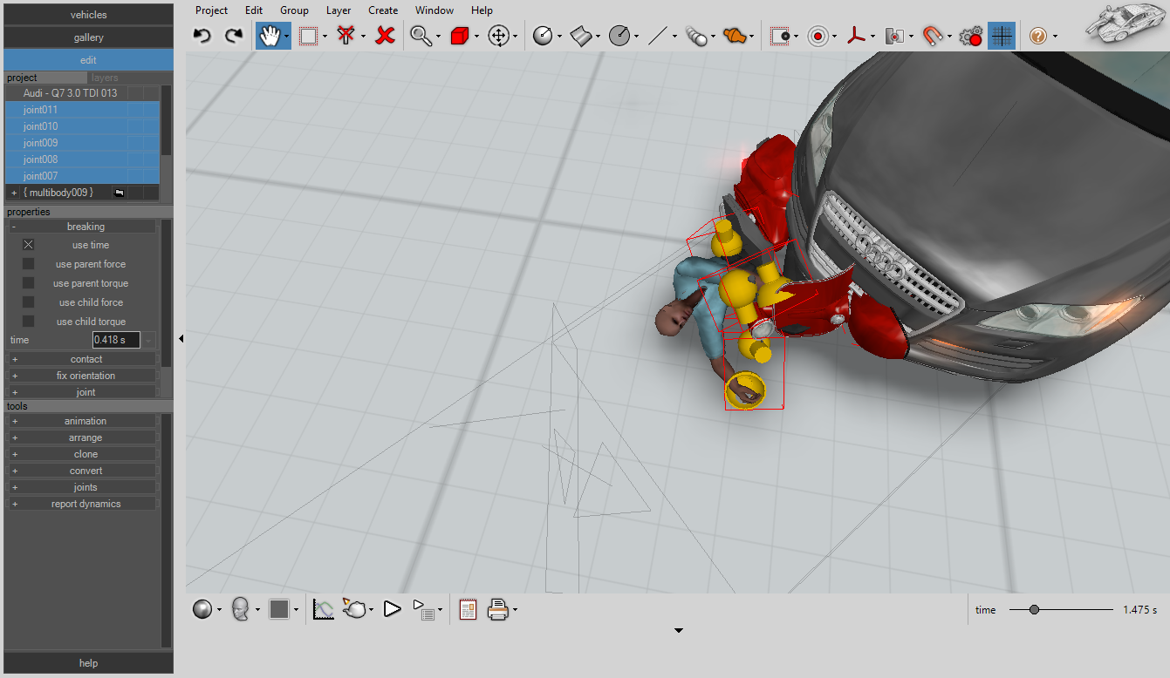Click the red cube view icon
This screenshot has width=1170, height=678.
(460, 36)
